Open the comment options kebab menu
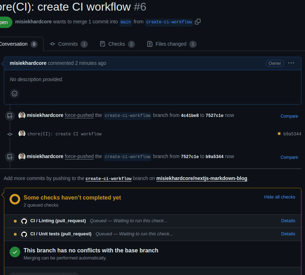 click(x=291, y=63)
